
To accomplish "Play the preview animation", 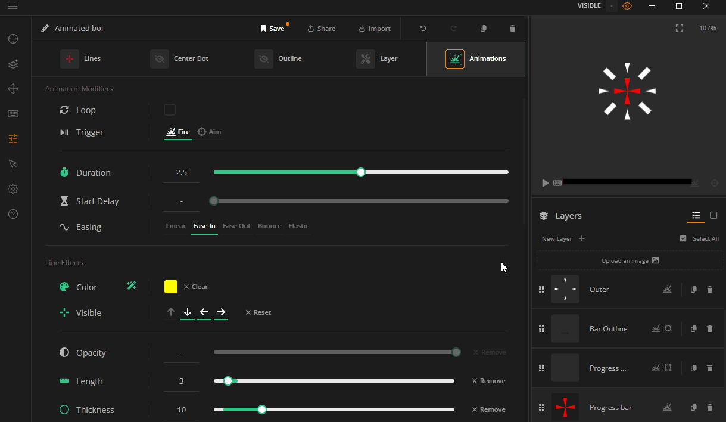I will pos(545,183).
